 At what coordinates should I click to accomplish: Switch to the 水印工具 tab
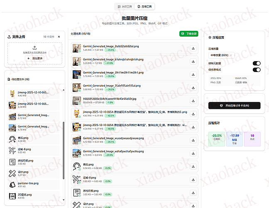point(125,7)
